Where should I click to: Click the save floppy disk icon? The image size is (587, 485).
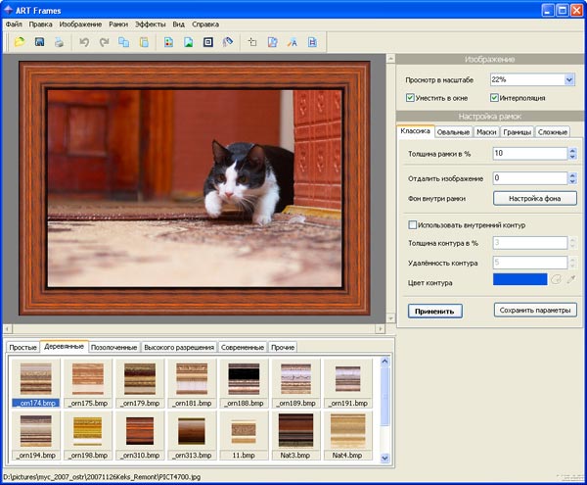[39, 42]
